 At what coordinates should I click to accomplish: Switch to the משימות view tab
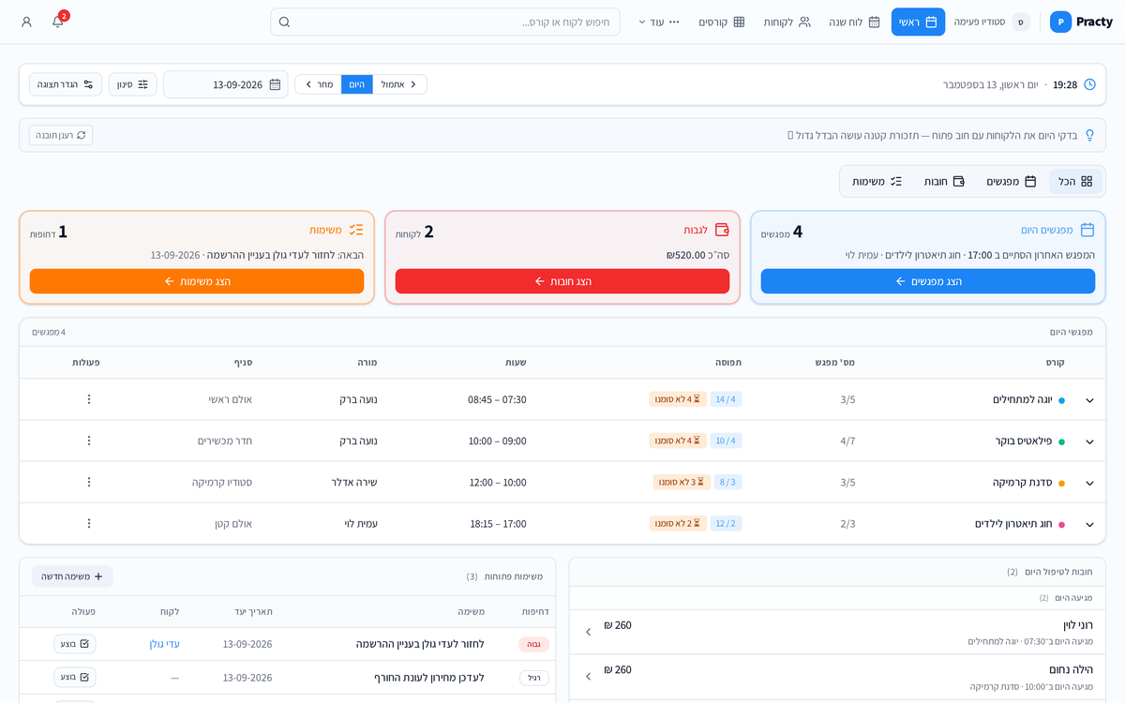click(x=877, y=181)
